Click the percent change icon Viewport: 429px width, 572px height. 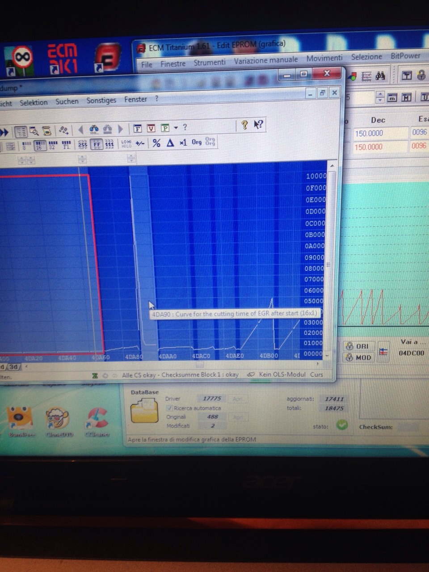[156, 143]
